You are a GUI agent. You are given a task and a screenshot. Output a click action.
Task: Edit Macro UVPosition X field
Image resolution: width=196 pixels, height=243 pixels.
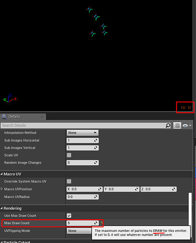85,189
